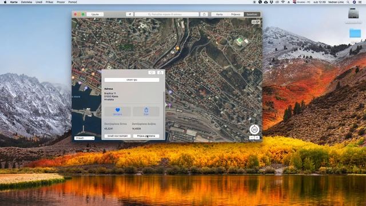Open Notification Center list icon
366x206 pixels.
(360, 2)
